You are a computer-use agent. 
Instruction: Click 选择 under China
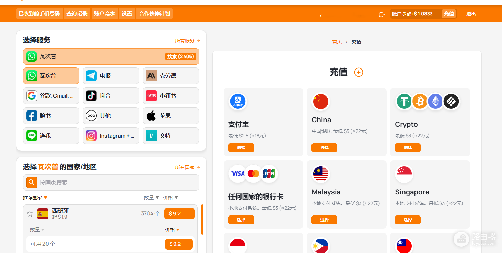coord(324,148)
